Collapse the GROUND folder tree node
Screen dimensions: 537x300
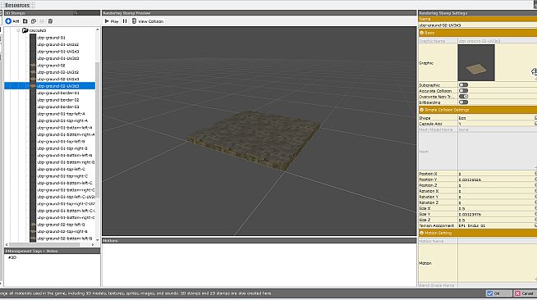[x=19, y=30]
